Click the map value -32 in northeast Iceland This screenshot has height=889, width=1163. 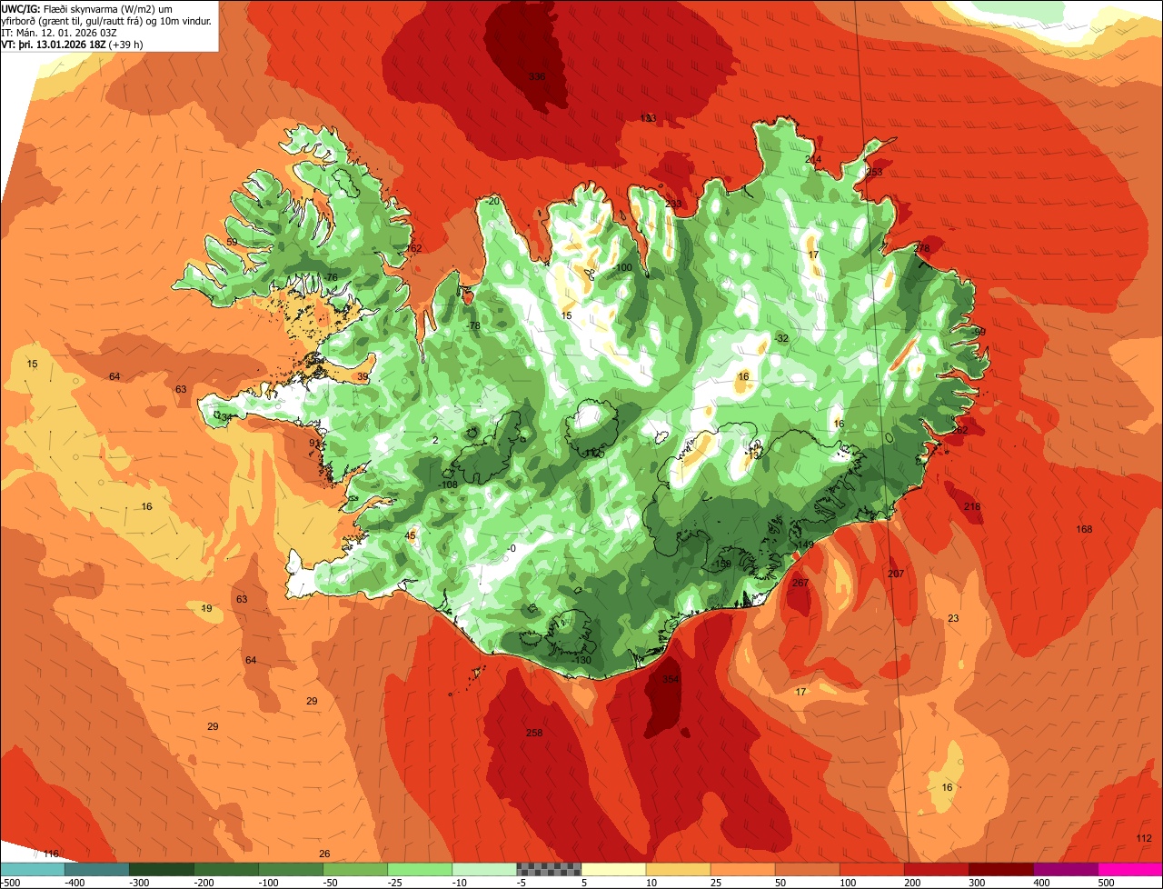pyautogui.click(x=781, y=338)
